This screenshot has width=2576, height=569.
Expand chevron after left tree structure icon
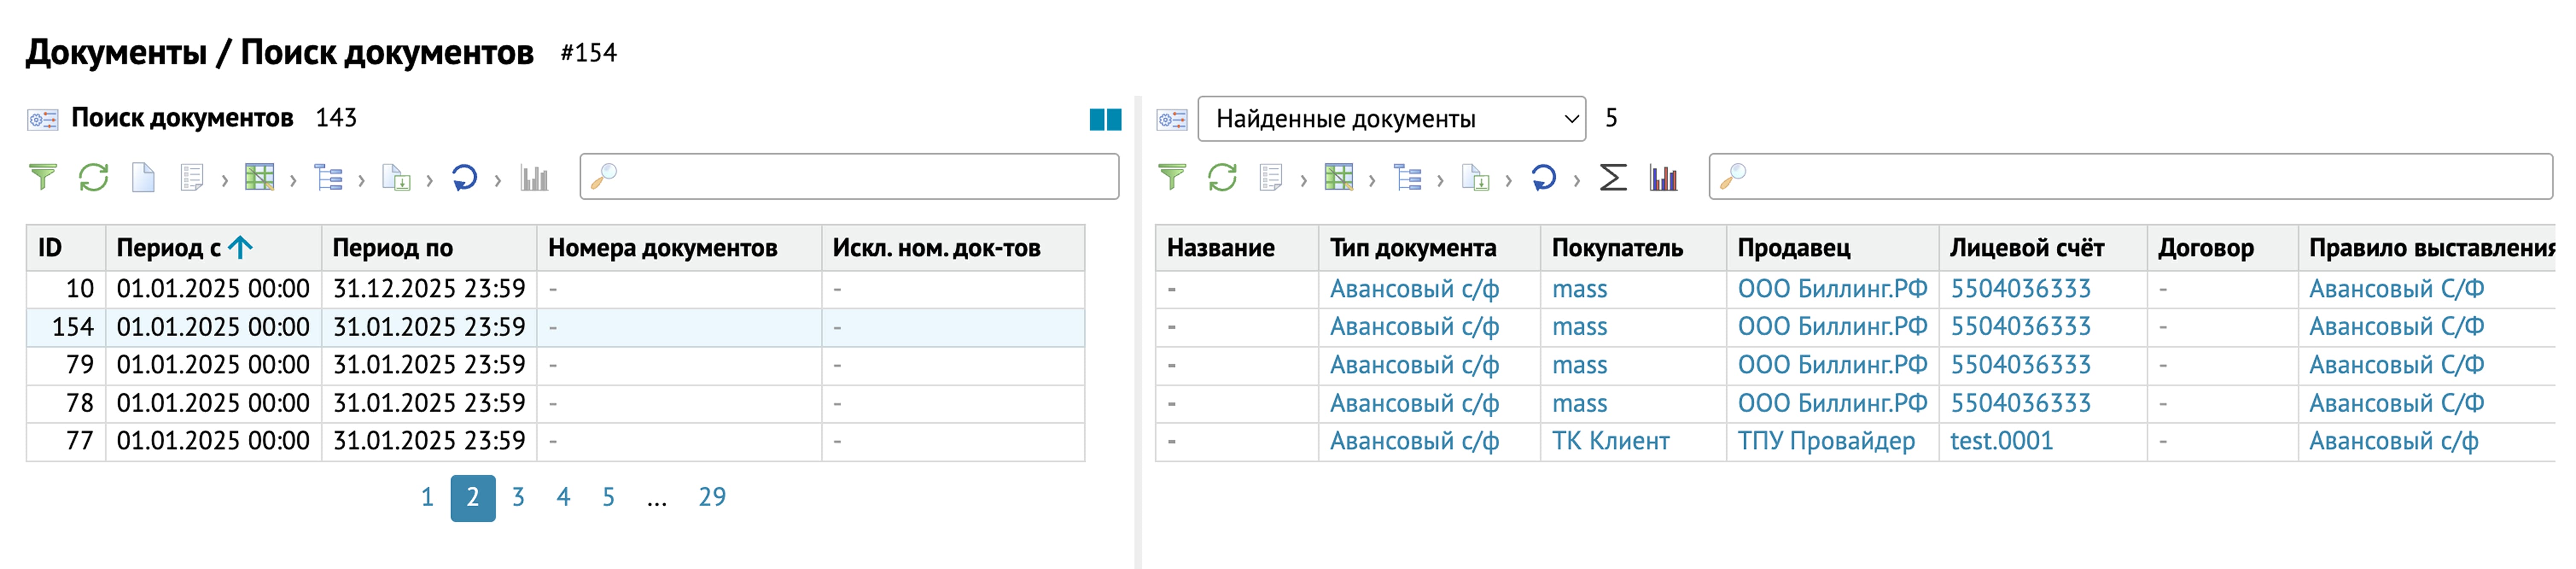pyautogui.click(x=361, y=180)
